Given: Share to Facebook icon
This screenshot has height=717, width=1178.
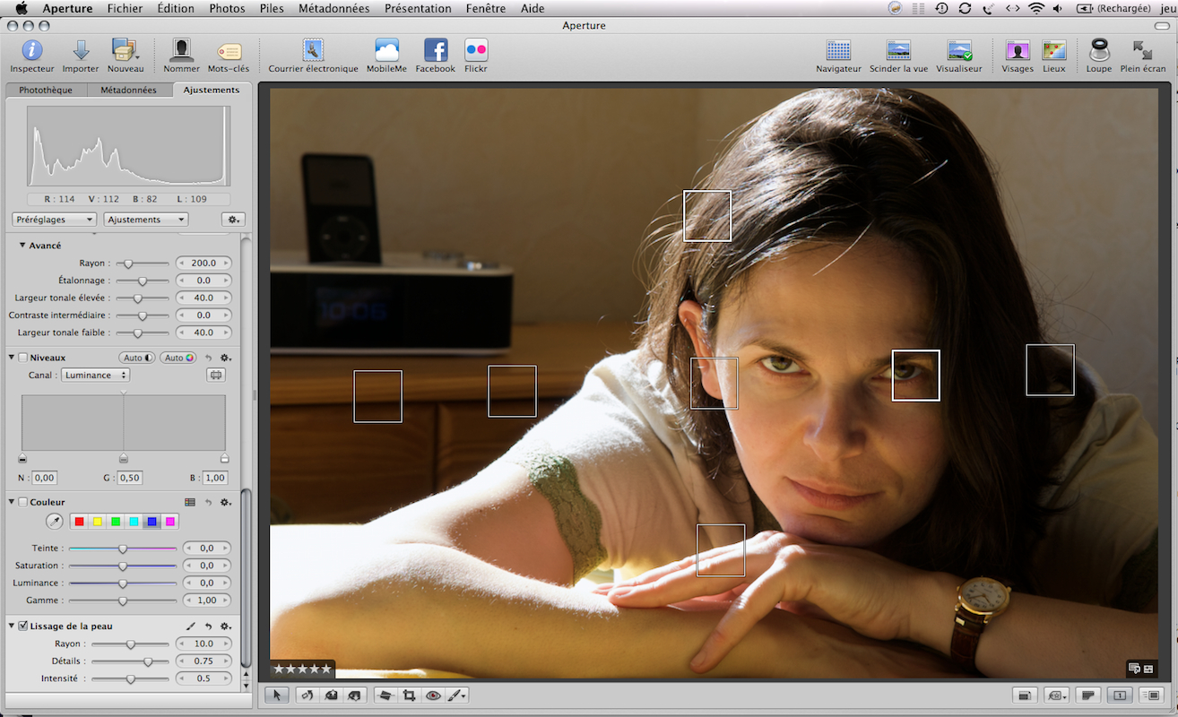Looking at the screenshot, I should tap(436, 56).
